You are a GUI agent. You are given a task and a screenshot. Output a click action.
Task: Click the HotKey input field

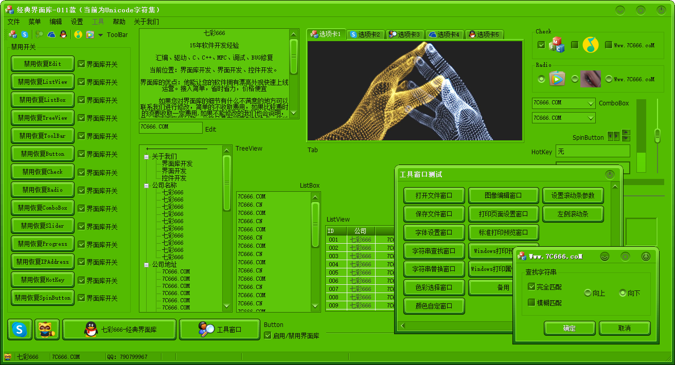pyautogui.click(x=593, y=151)
